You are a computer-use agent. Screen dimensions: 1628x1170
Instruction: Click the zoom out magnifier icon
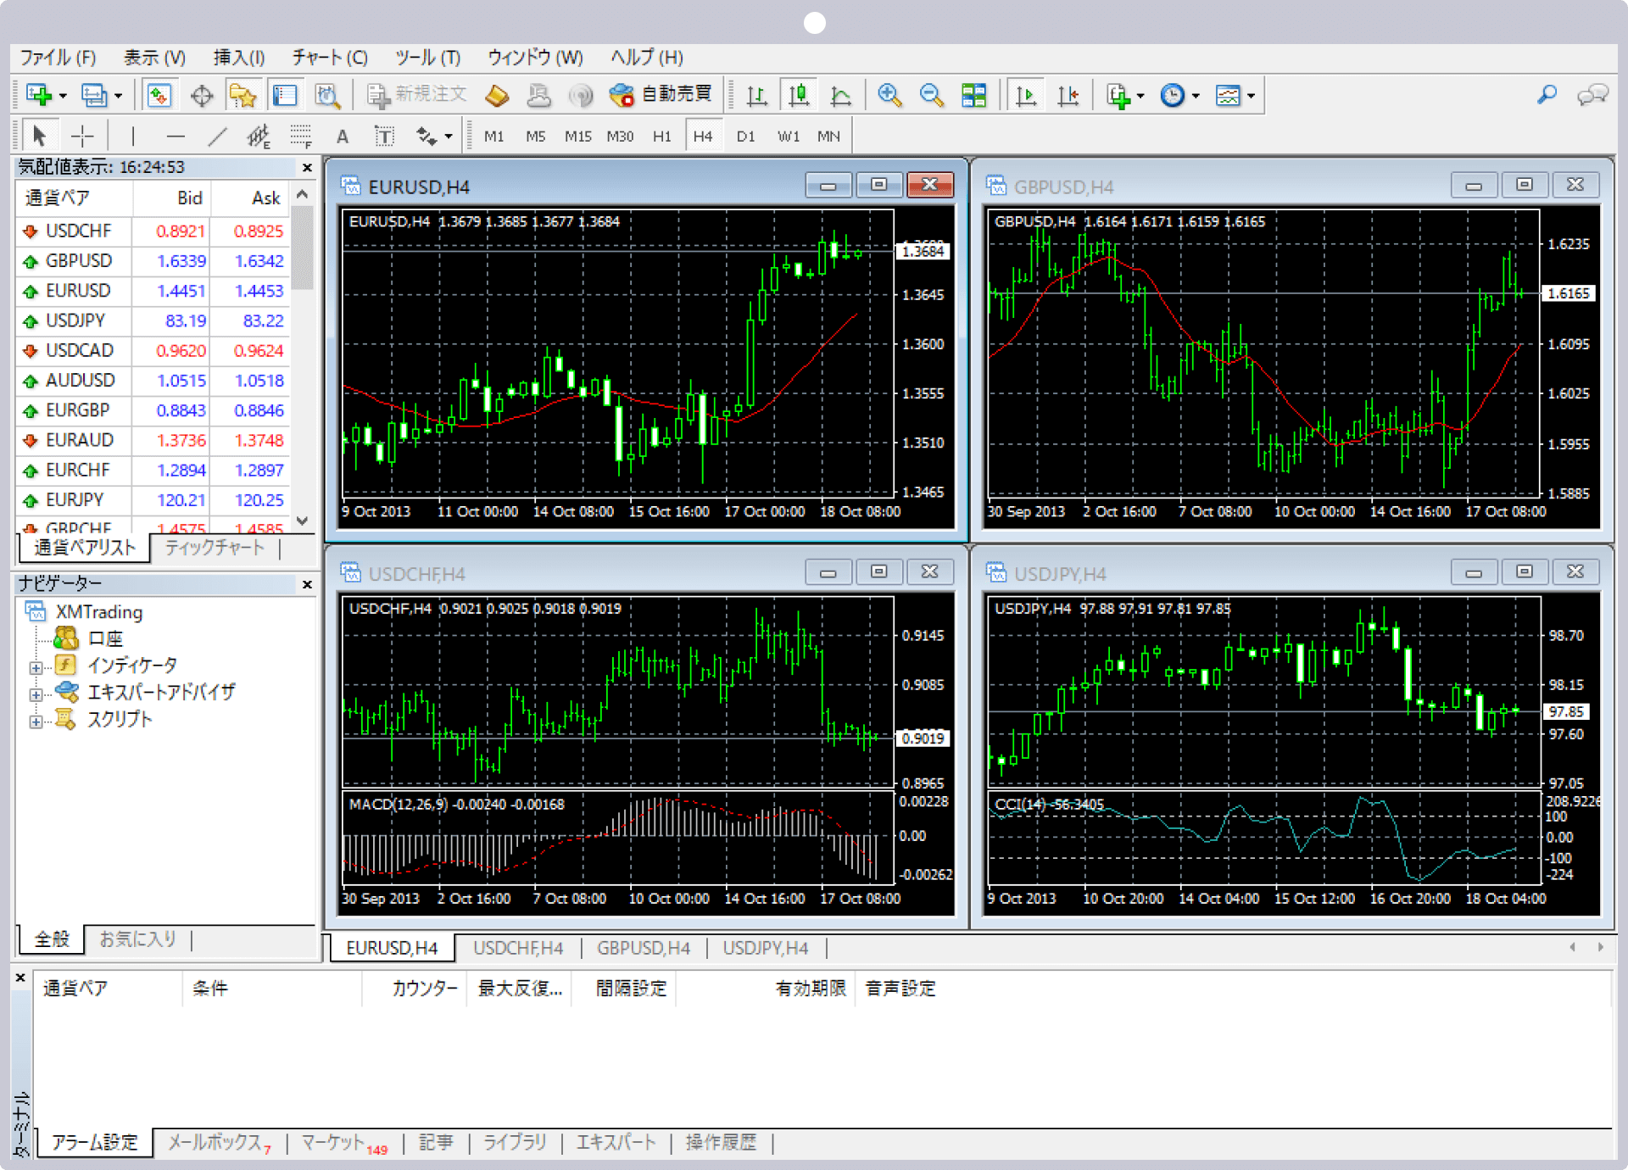(x=931, y=95)
